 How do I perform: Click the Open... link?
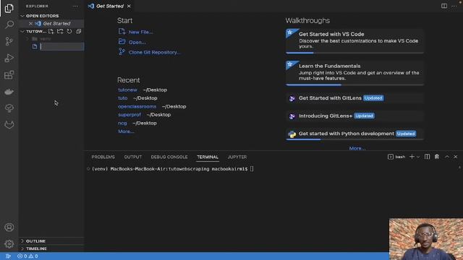tap(137, 42)
